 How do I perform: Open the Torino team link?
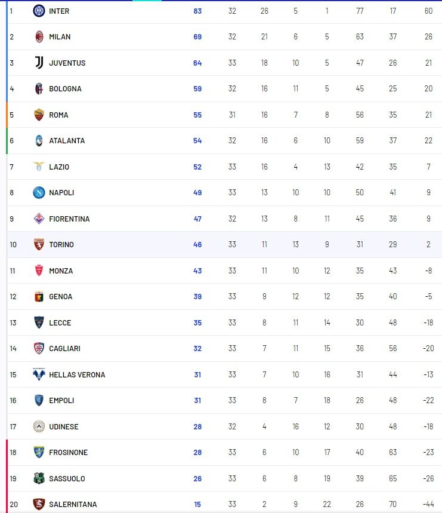click(x=61, y=245)
